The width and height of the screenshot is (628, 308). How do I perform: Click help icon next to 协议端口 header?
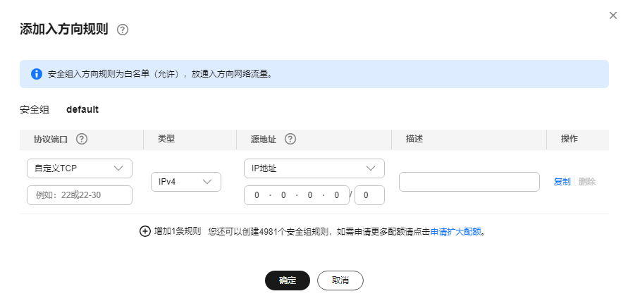click(82, 139)
